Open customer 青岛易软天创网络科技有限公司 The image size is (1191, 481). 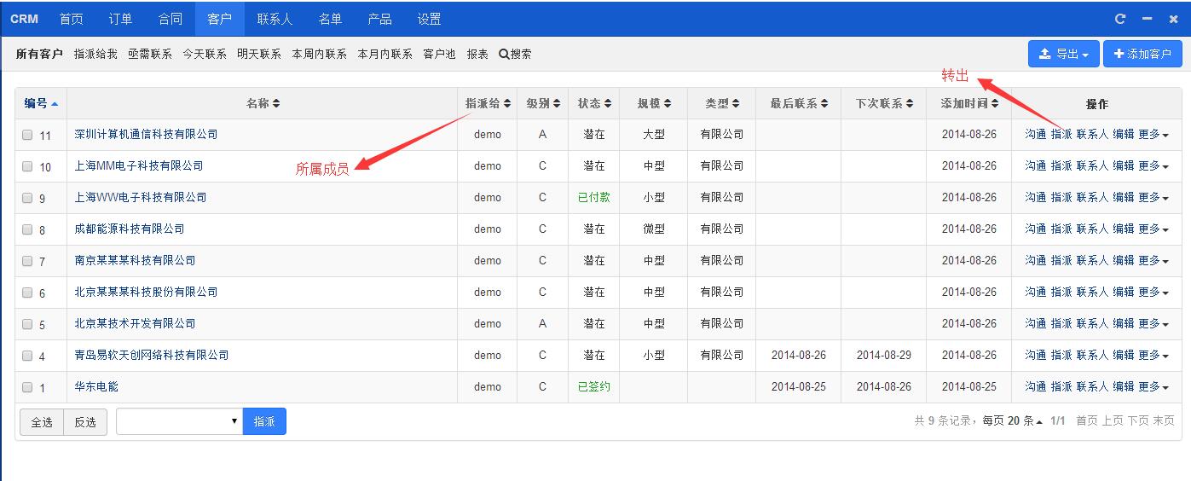[x=152, y=355]
